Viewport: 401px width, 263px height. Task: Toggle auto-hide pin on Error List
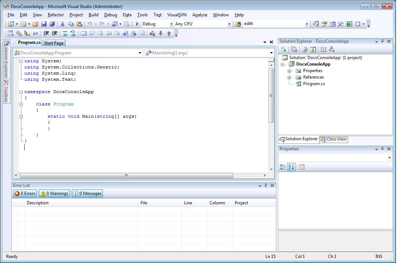(x=266, y=185)
